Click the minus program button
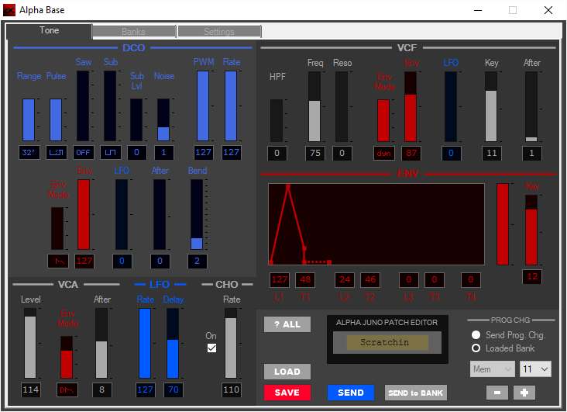This screenshot has width=567, height=412. (x=497, y=393)
